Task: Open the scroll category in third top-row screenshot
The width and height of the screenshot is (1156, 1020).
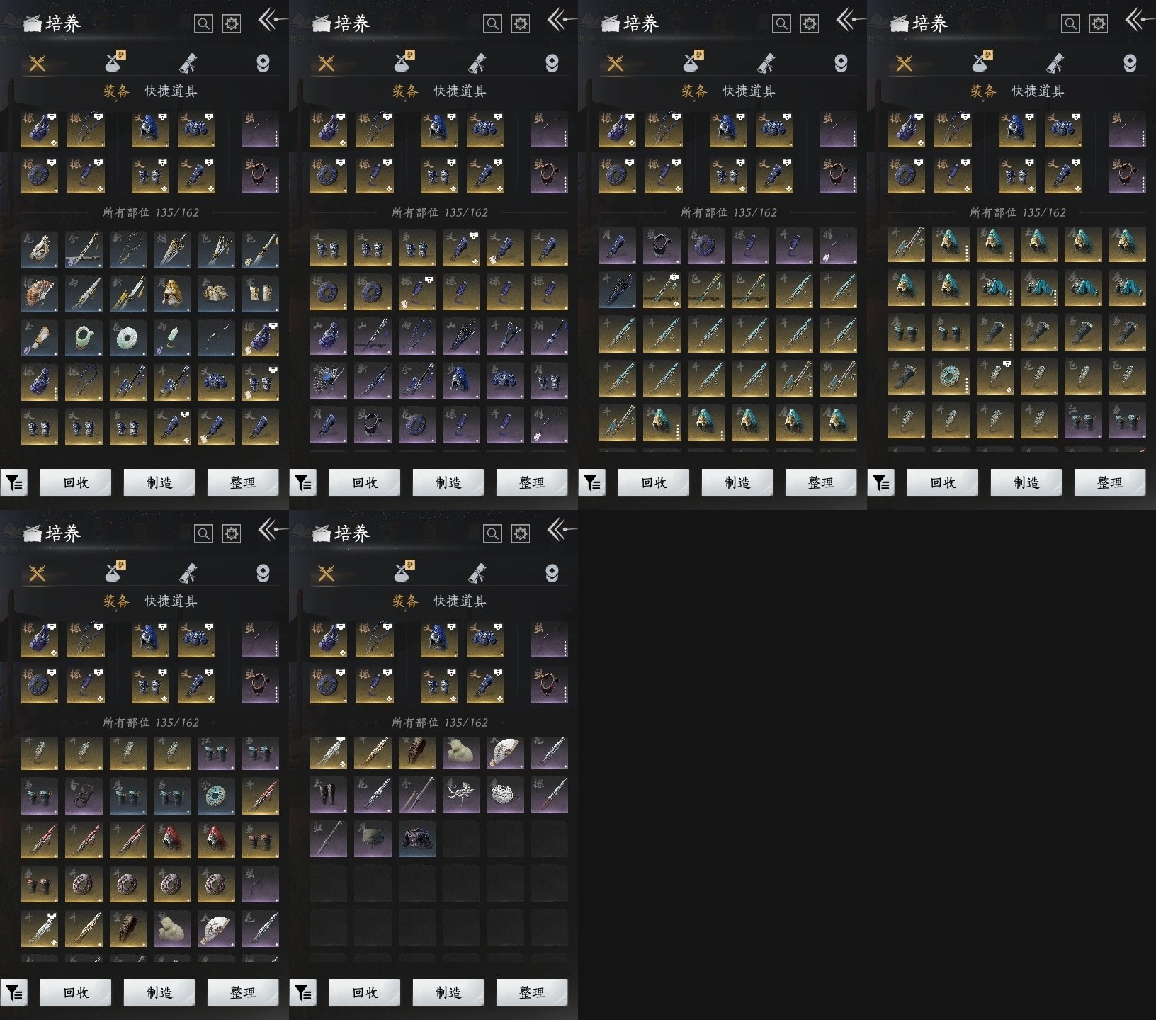Action: point(766,64)
